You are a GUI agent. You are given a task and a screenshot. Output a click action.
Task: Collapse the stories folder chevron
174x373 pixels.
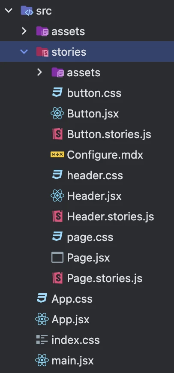pos(24,51)
